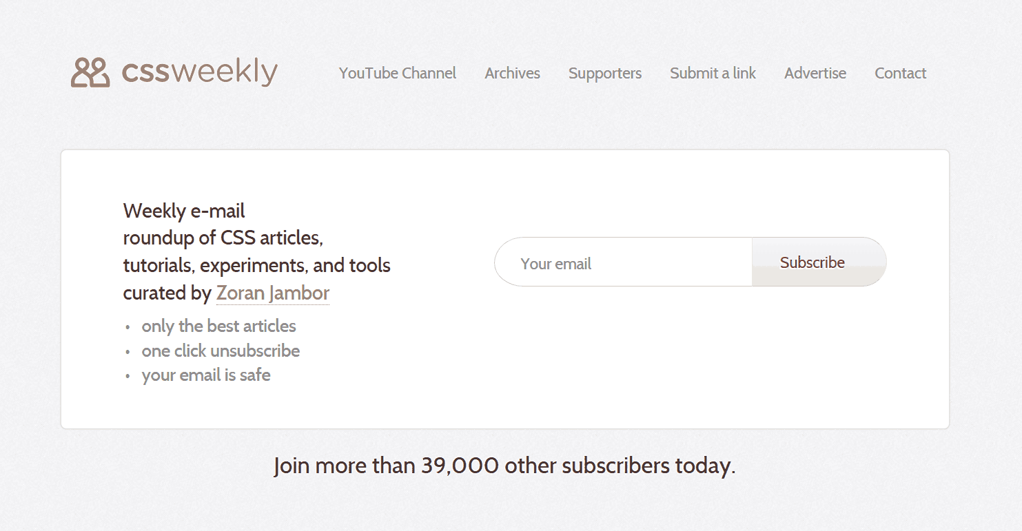Screen dimensions: 1022x531
Task: Click the 'one click unsubscribe' bullet text
Action: pos(221,351)
